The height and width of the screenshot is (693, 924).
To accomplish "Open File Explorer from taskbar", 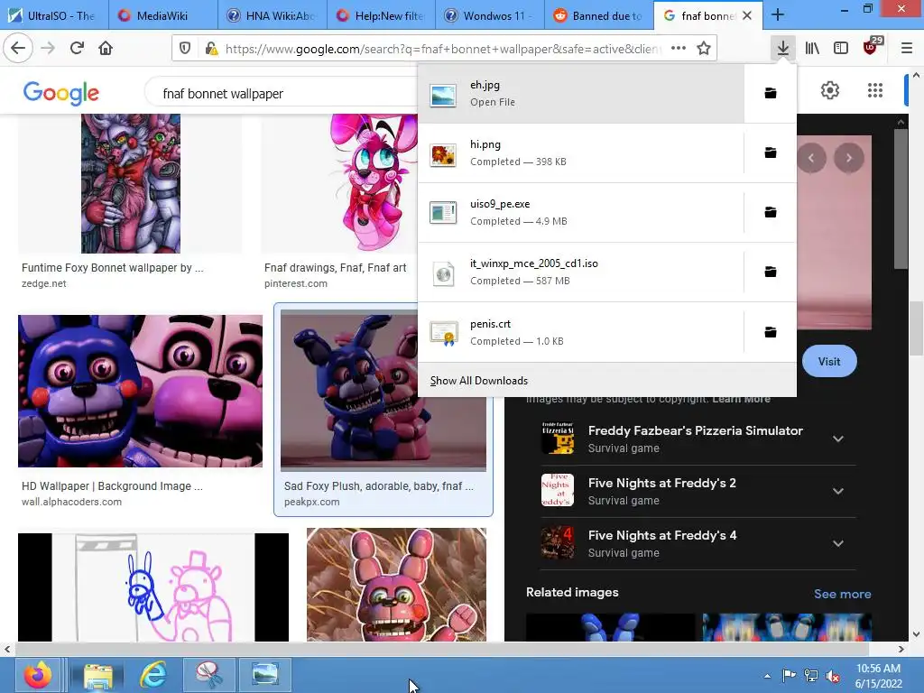I will click(97, 675).
